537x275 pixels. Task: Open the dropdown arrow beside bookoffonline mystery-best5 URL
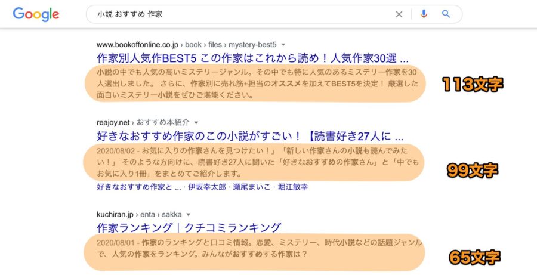(283, 45)
